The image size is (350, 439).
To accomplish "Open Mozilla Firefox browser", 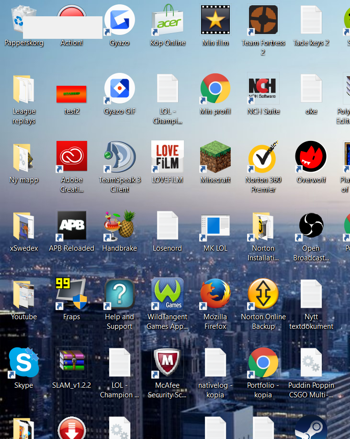I will [x=215, y=294].
